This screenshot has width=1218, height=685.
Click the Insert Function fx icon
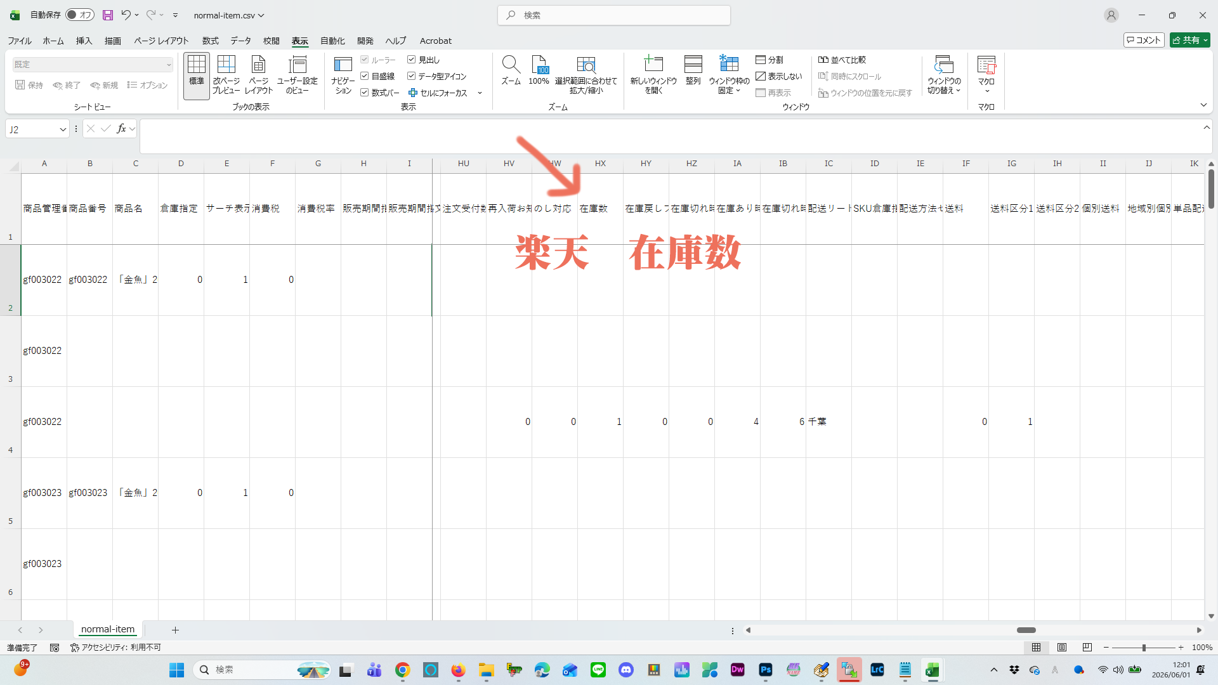coord(121,129)
